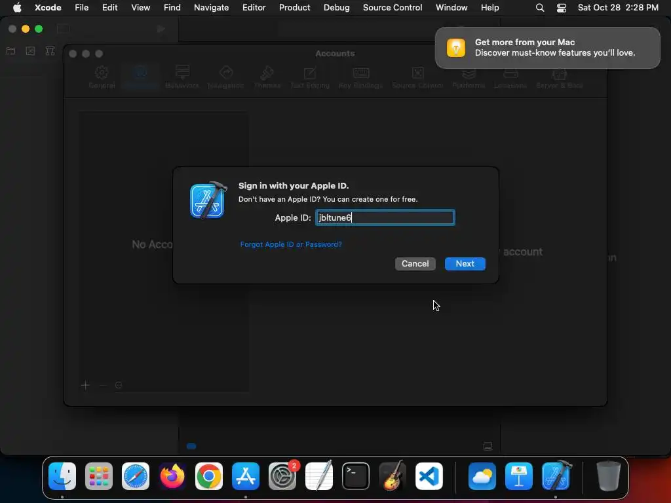
Task: Open Terminal from the Dock
Action: [x=356, y=476]
